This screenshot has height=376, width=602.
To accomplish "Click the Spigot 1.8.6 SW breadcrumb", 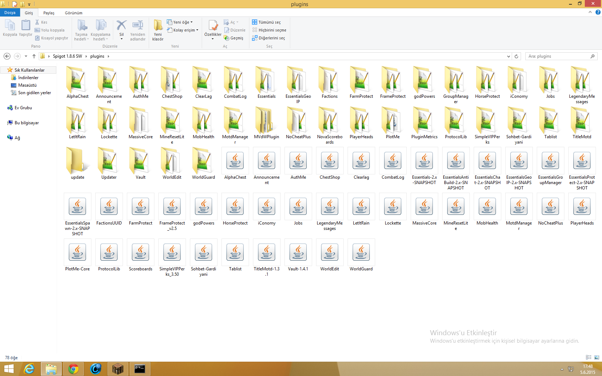I will (x=67, y=56).
